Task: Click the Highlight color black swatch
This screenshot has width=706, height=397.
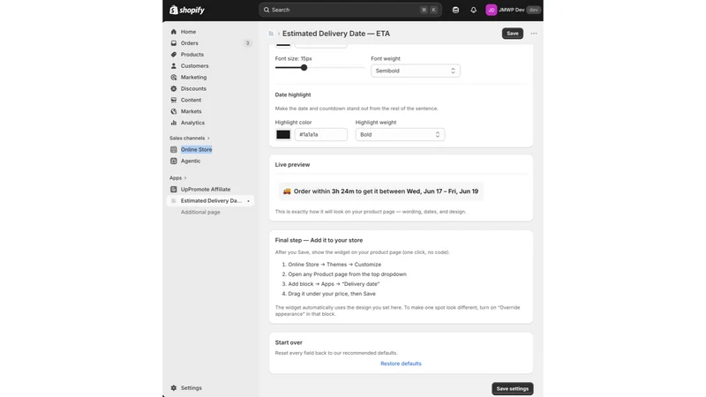Action: pyautogui.click(x=283, y=135)
